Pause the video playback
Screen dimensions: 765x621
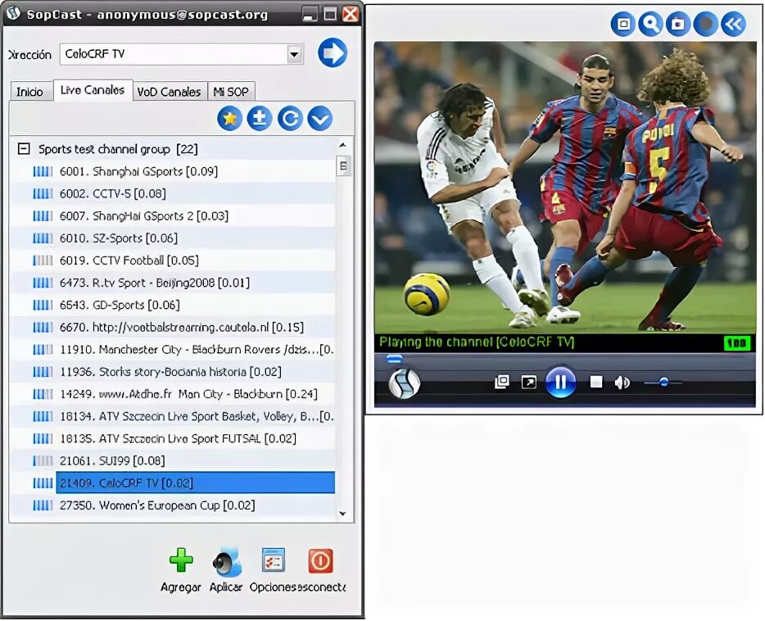[560, 382]
